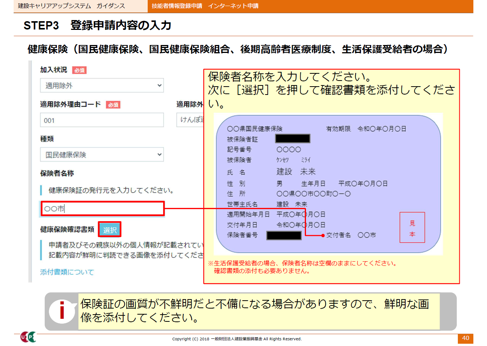487x346 pixels.
Task: Click the red 見本 stamp on the card
Action: click(x=412, y=227)
